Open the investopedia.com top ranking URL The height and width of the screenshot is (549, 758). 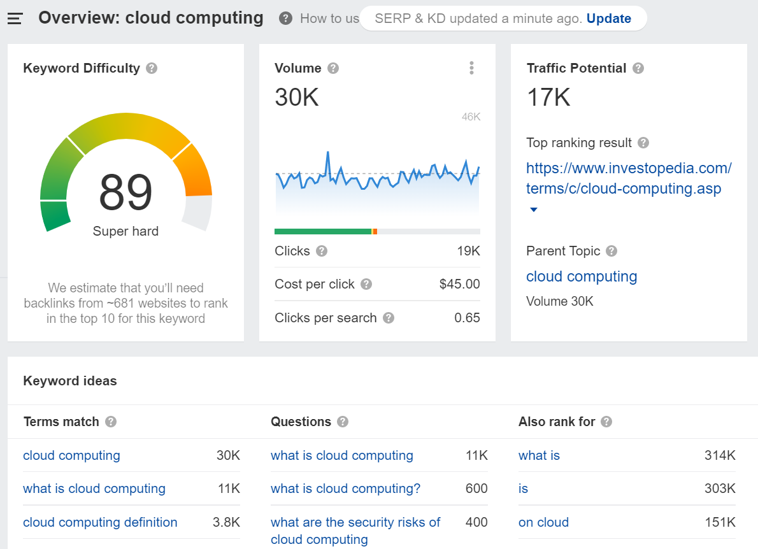[628, 178]
